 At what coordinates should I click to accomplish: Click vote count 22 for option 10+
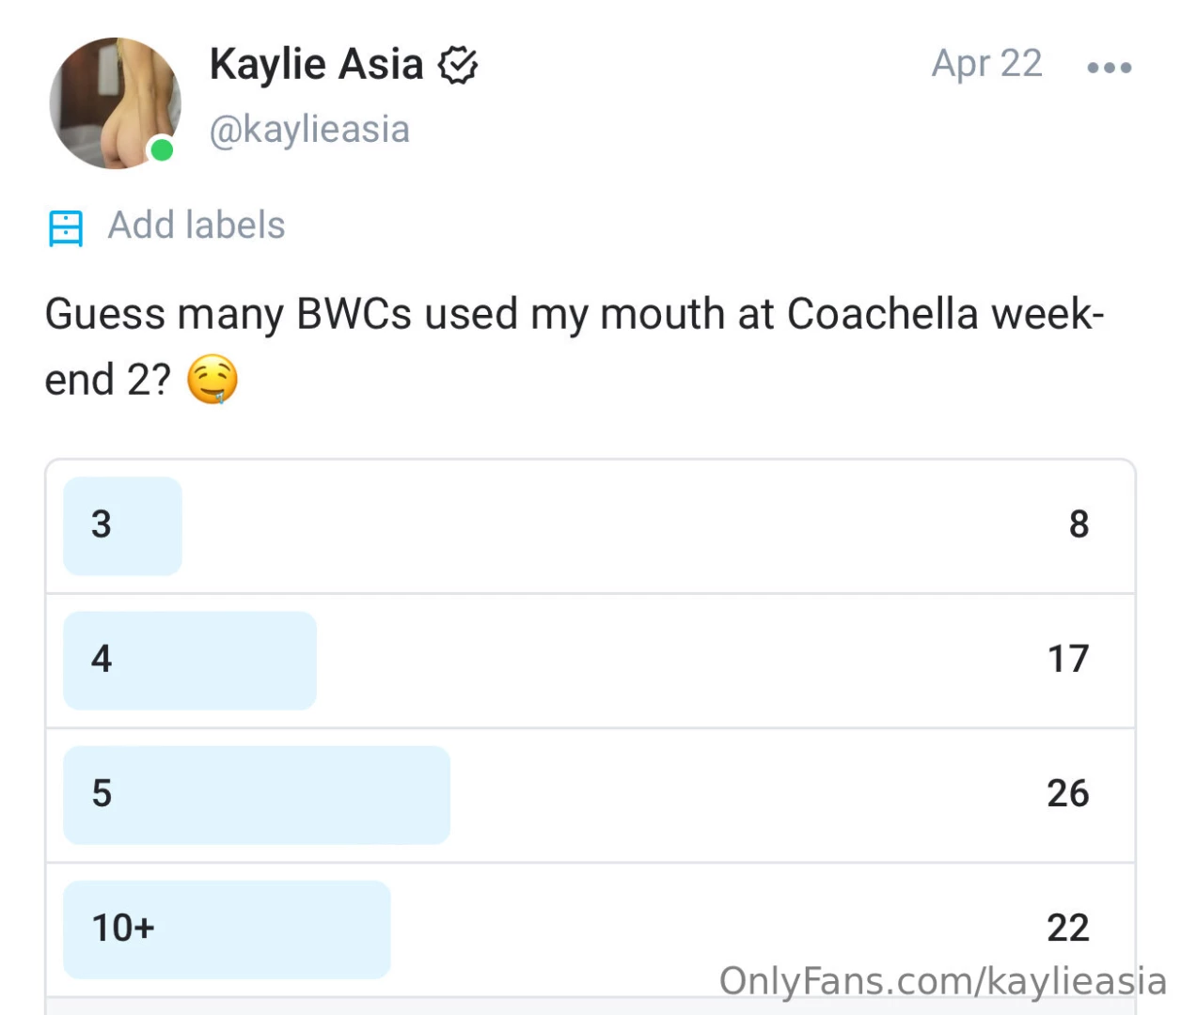[1068, 929]
